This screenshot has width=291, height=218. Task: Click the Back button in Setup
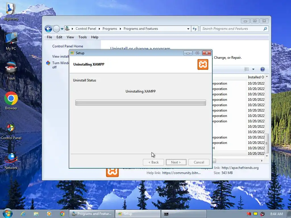click(x=153, y=162)
